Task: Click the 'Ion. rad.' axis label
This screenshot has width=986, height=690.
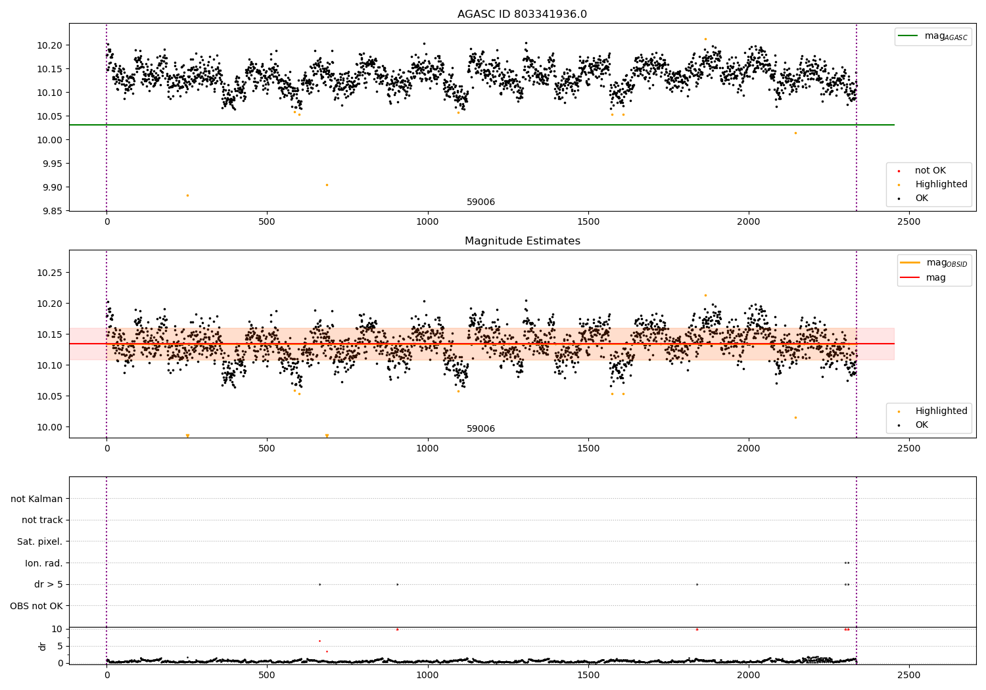Action: coord(44,563)
